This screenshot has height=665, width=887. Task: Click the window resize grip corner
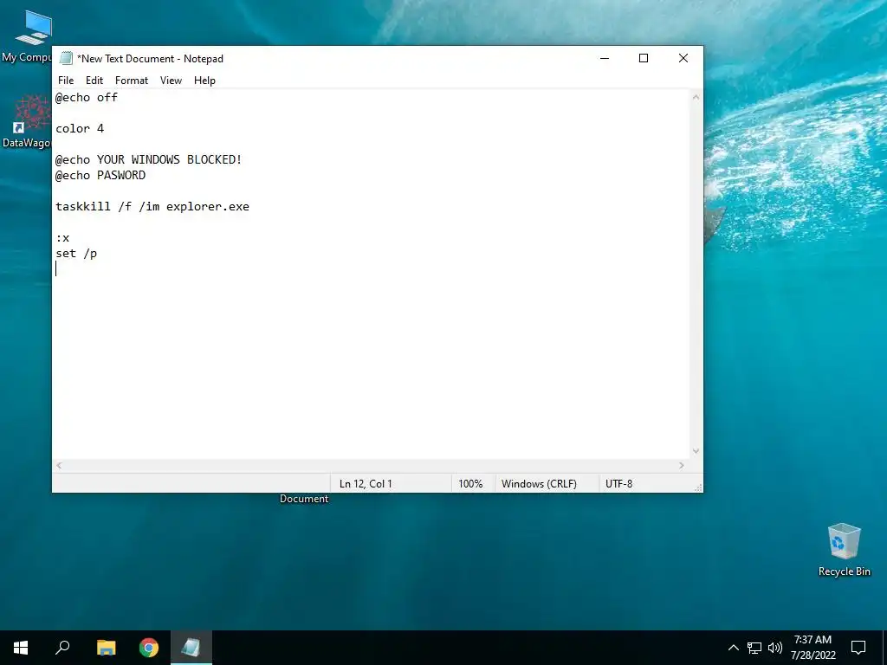pyautogui.click(x=698, y=487)
